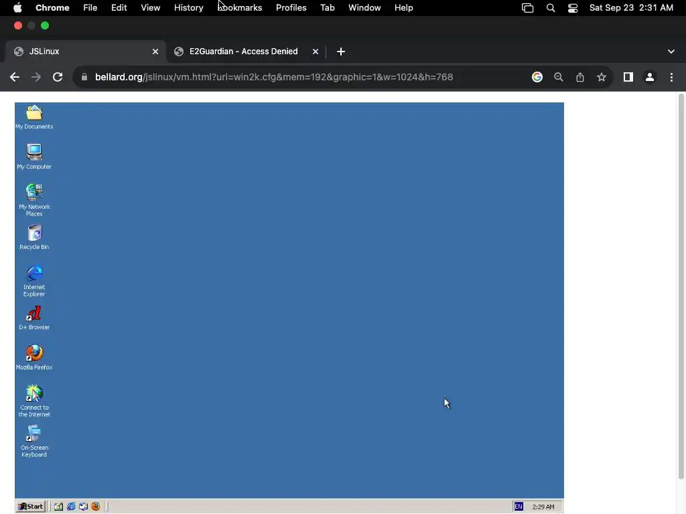Select the Recycle Bin icon

(34, 237)
